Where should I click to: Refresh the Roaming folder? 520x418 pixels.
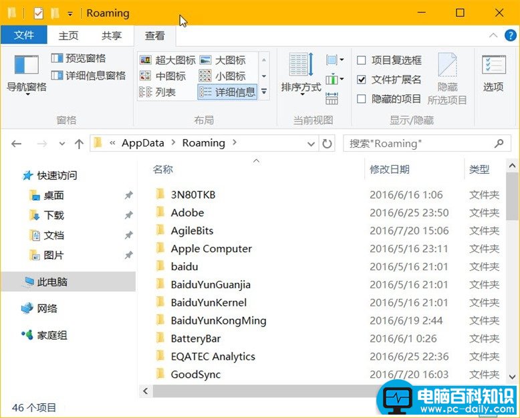click(x=327, y=144)
